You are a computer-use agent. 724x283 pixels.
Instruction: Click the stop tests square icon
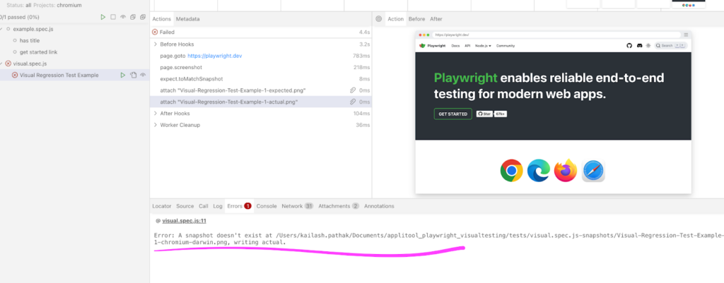click(113, 17)
